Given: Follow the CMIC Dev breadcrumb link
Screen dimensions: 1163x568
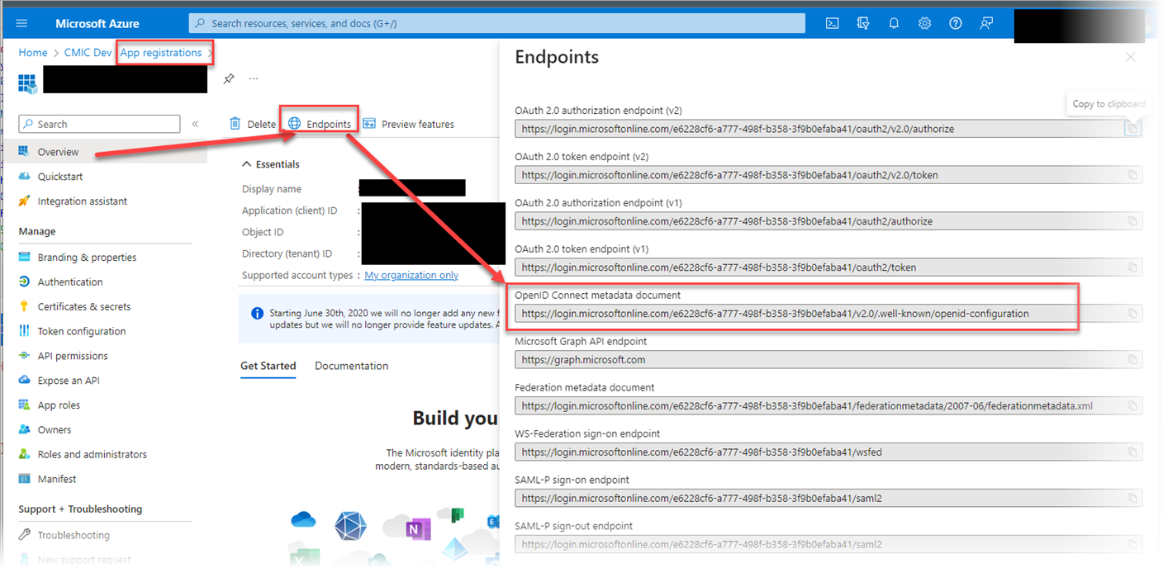Looking at the screenshot, I should [88, 53].
